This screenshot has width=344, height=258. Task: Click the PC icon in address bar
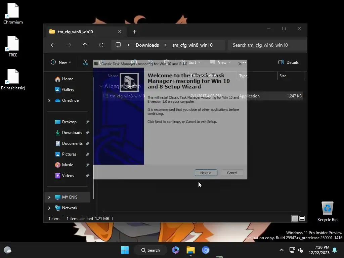[x=118, y=45]
